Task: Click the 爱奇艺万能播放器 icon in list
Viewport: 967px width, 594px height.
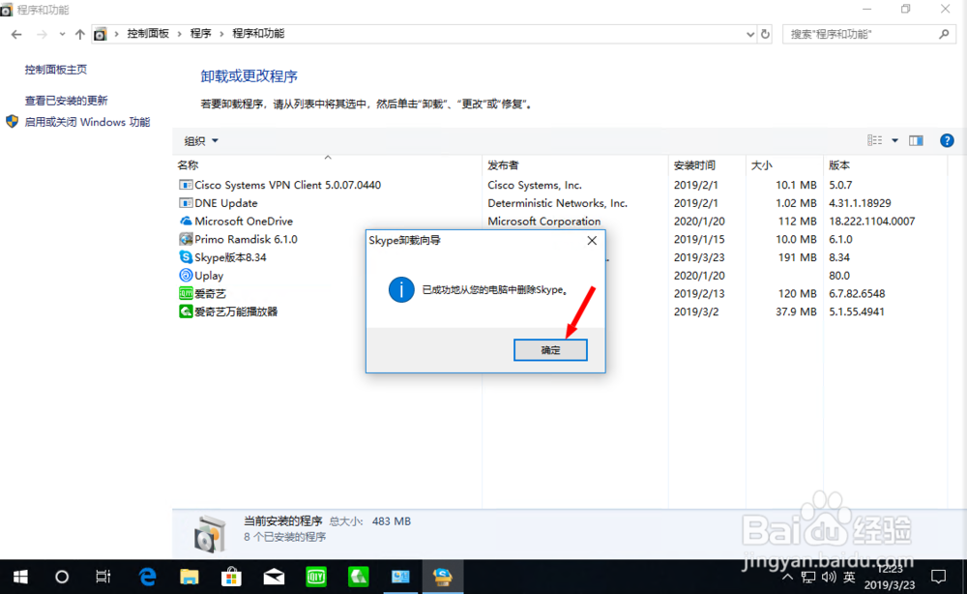Action: click(x=185, y=312)
